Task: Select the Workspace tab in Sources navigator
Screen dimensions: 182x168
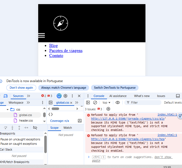Action: coord(16,103)
